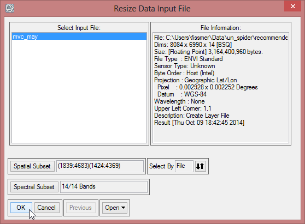Toggle the Select By up-down arrows icon
This screenshot has height=224, width=305.
tap(200, 166)
